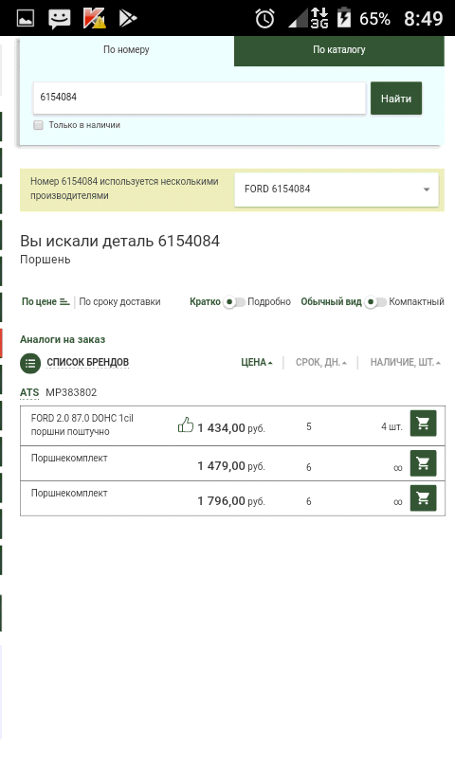Image resolution: width=455 pixels, height=758 pixels.
Task: Select sorting «По цене»
Action: coord(45,301)
